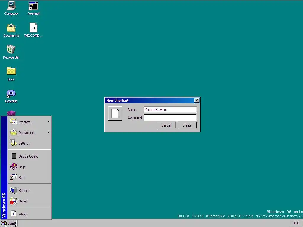Click into the empty Command field

tap(170, 117)
